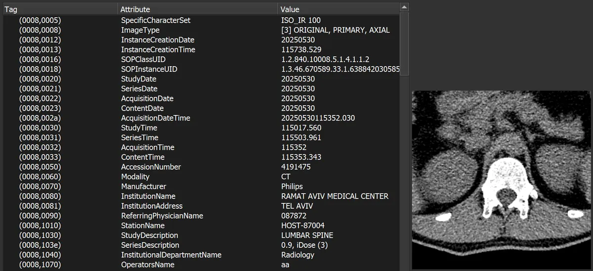Viewport: 593px width, 271px height.
Task: Click the Tag column header
Action: [61, 9]
